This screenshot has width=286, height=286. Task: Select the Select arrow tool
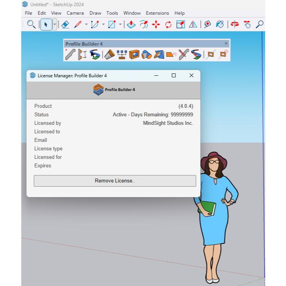46,24
